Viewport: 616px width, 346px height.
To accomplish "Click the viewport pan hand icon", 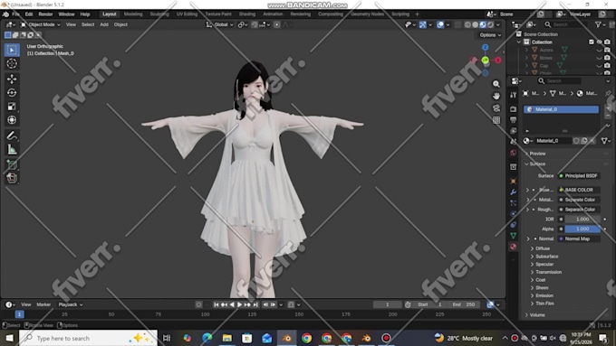I will click(x=496, y=96).
